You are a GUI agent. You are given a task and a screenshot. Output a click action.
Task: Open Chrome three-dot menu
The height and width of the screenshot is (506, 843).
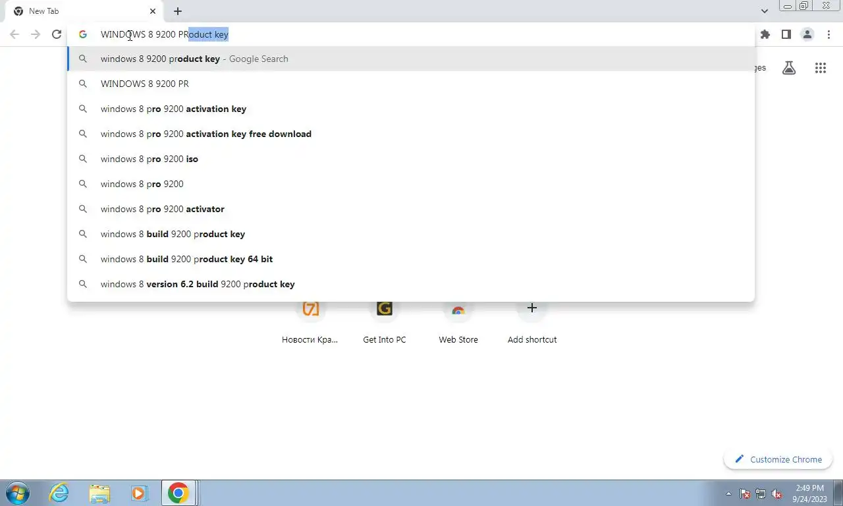tap(829, 34)
